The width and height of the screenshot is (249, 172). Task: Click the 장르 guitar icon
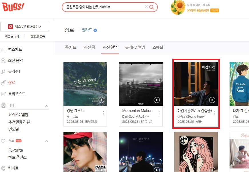click(x=3, y=83)
